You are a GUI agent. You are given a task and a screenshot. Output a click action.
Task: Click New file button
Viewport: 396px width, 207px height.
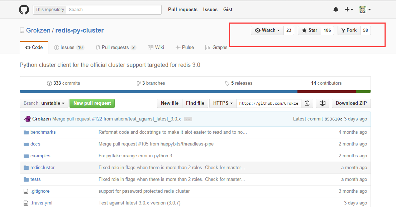coord(170,103)
